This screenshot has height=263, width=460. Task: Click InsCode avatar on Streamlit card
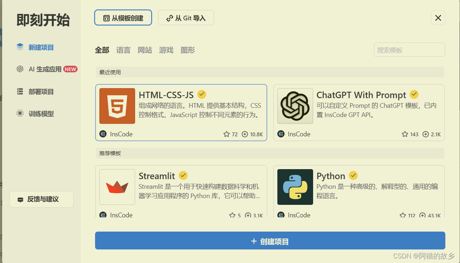[x=103, y=215]
